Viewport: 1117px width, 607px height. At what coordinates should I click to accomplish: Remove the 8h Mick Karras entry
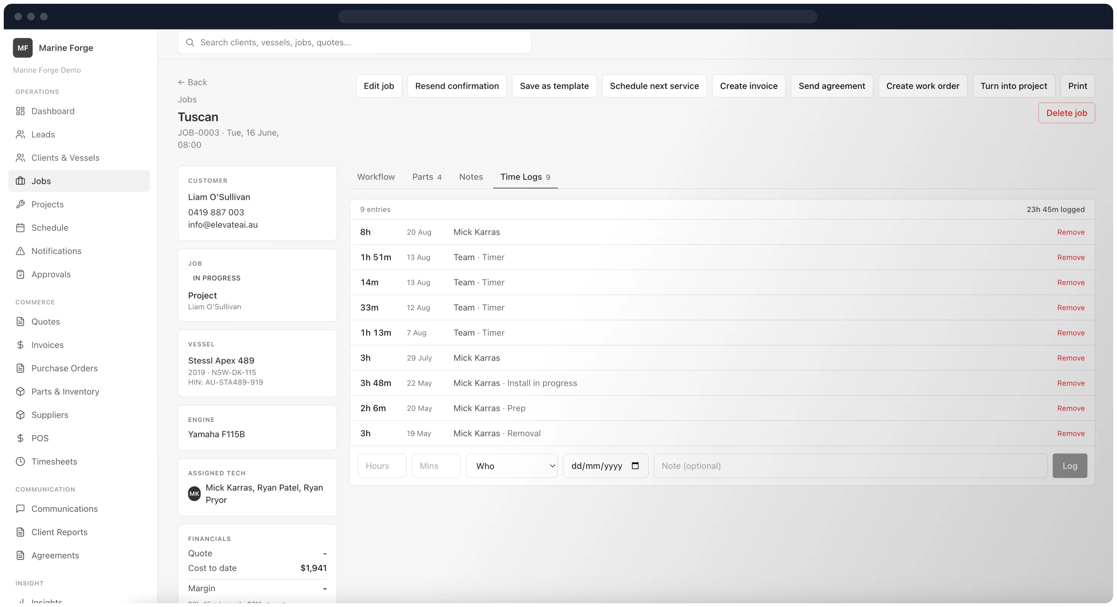(1071, 232)
